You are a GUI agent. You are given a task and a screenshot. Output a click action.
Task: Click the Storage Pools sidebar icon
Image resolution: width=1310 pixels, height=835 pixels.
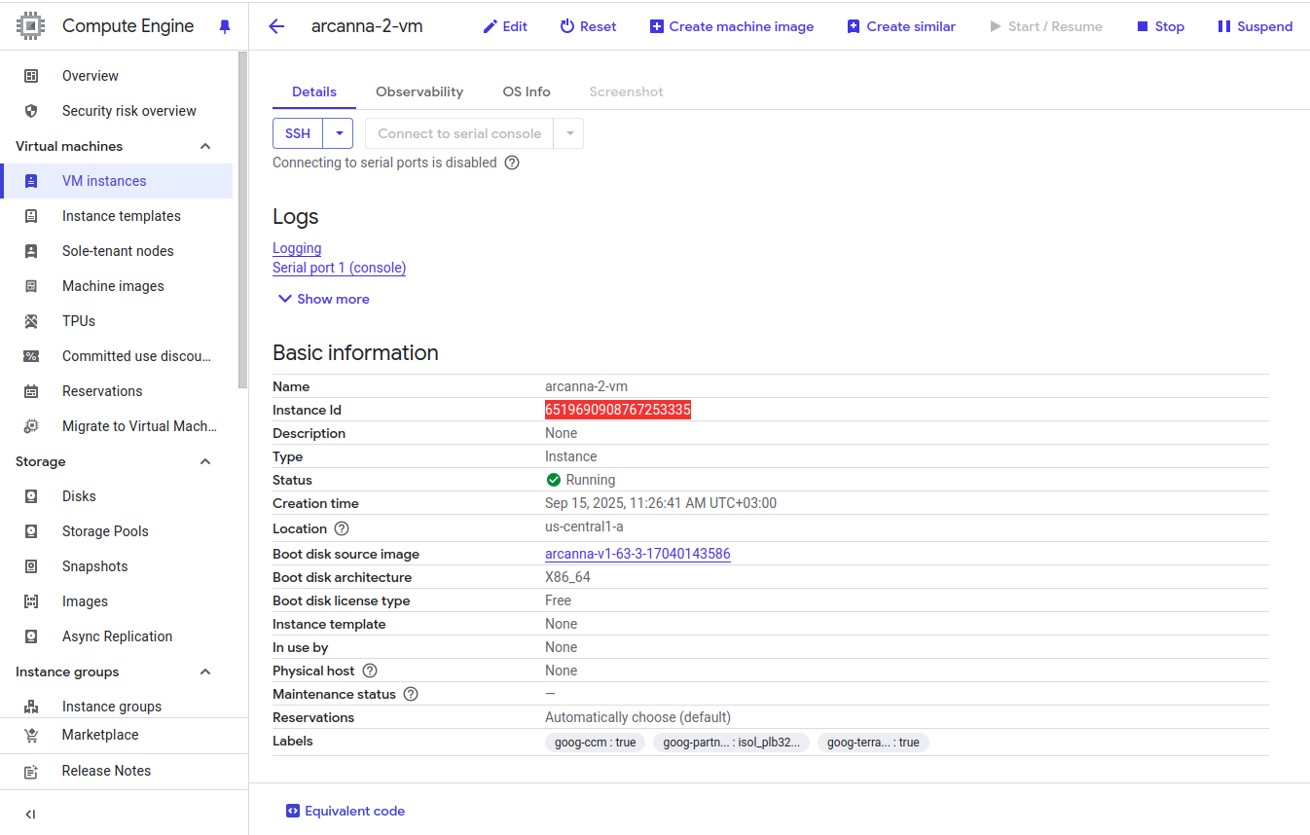coord(31,531)
